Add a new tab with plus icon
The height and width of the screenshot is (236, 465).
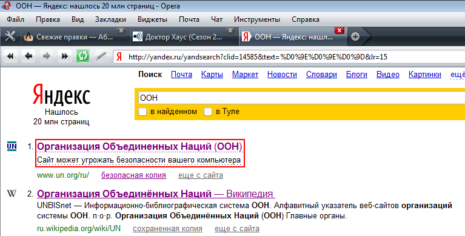pyautogui.click(x=355, y=36)
